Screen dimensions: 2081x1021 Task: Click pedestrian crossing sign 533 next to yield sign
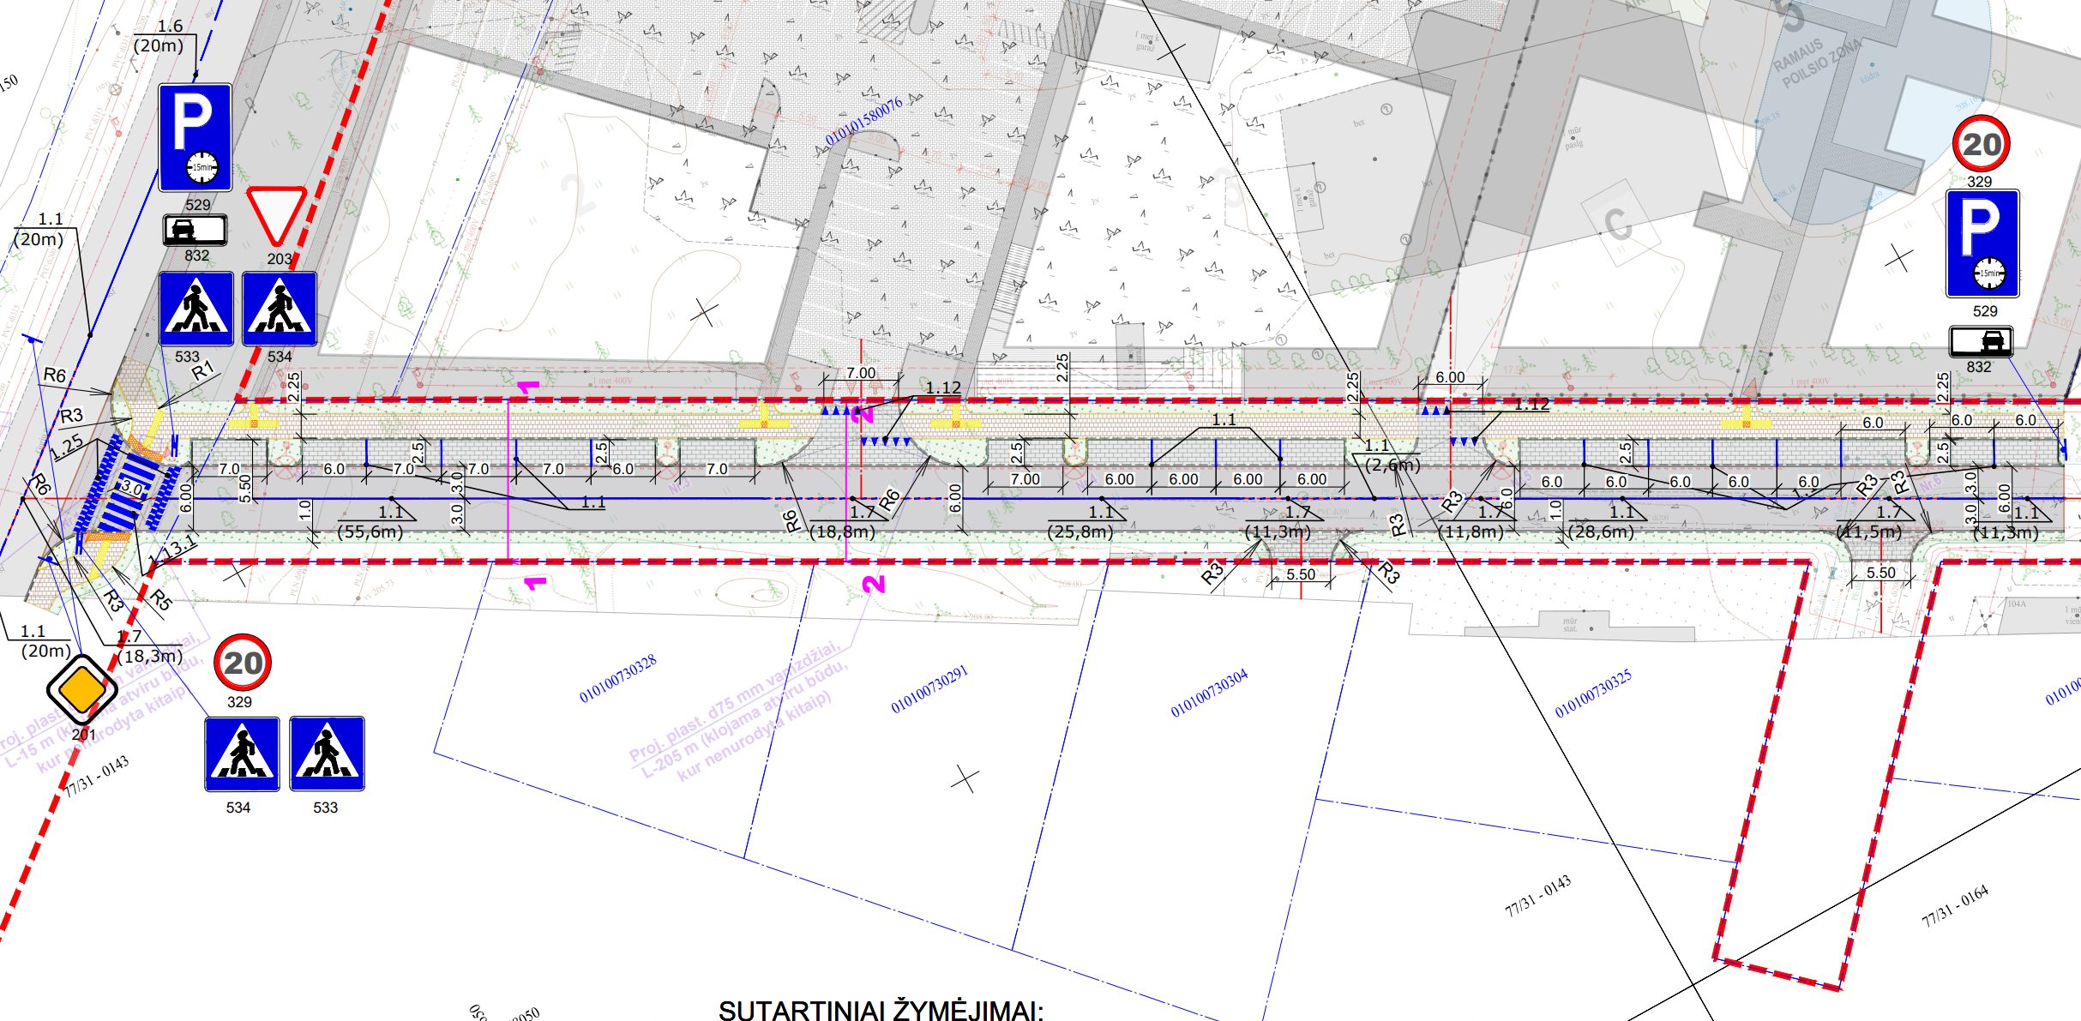click(195, 309)
